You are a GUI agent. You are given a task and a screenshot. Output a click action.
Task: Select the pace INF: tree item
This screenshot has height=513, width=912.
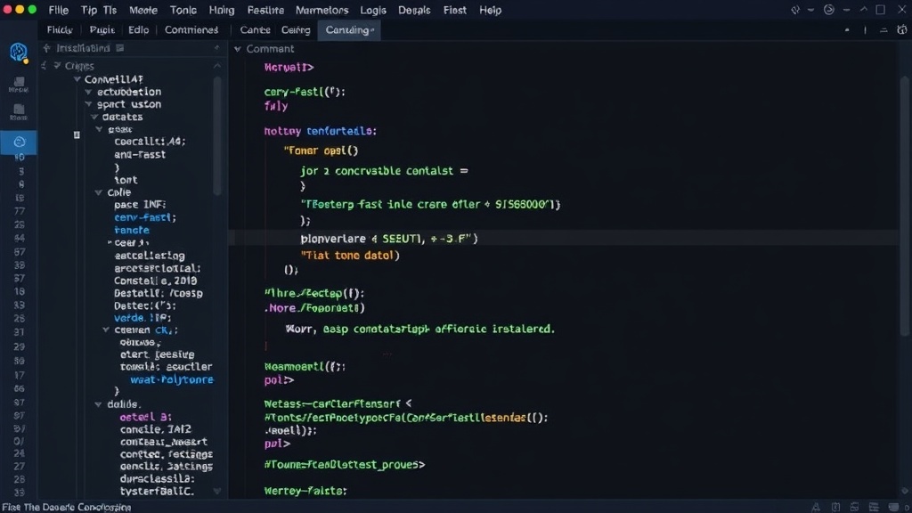[140, 205]
